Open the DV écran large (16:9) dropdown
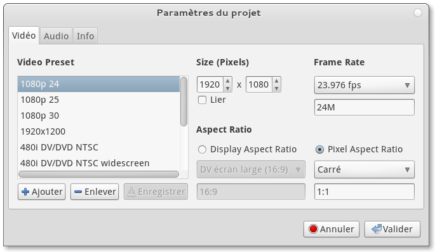The image size is (435, 252). point(251,169)
